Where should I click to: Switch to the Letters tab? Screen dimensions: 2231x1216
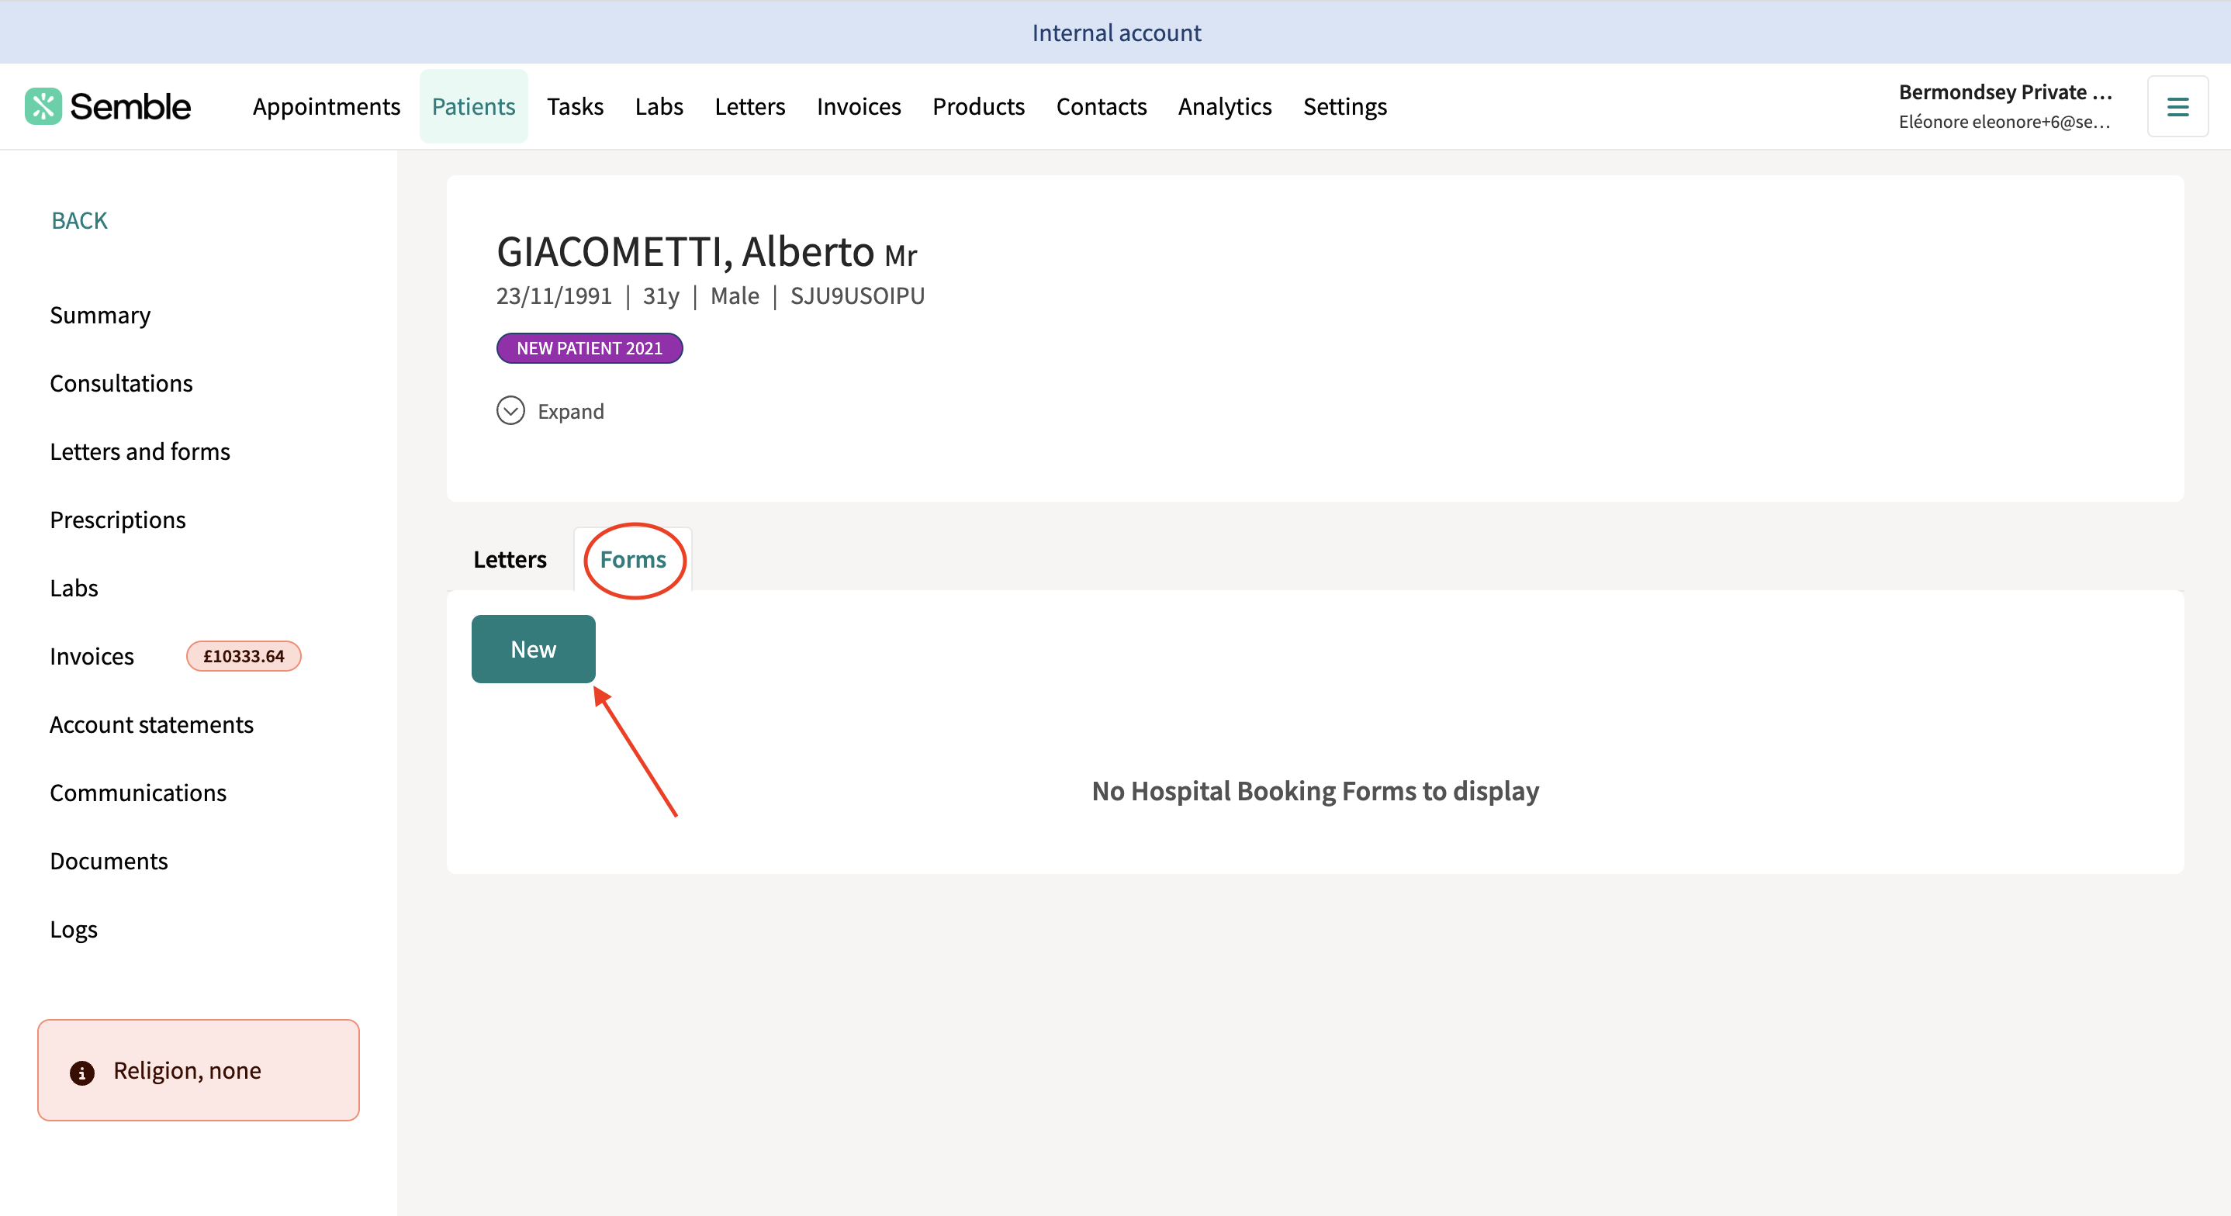pyautogui.click(x=510, y=559)
